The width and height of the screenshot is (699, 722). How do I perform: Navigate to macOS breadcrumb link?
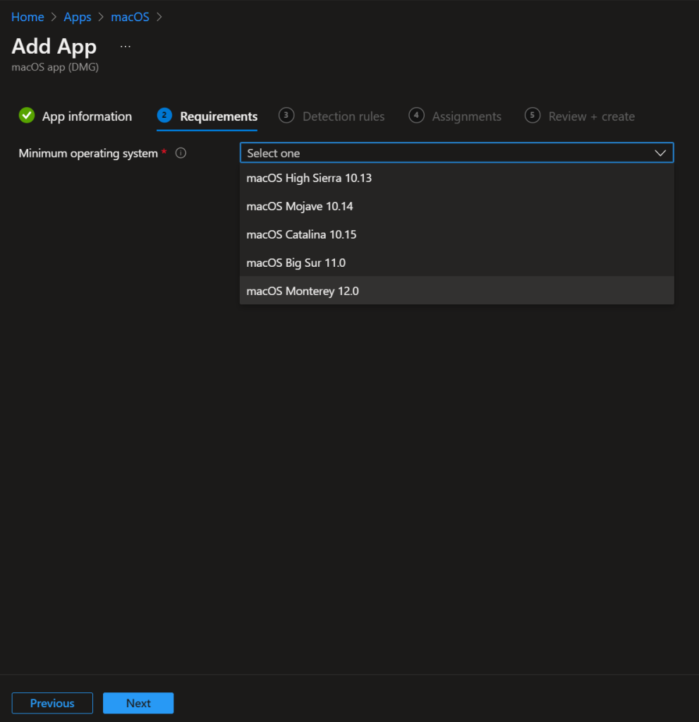pos(130,17)
